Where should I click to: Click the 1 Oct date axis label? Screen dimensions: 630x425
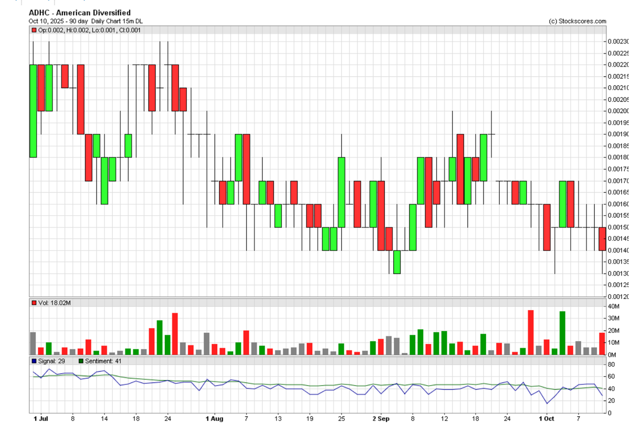tap(547, 419)
